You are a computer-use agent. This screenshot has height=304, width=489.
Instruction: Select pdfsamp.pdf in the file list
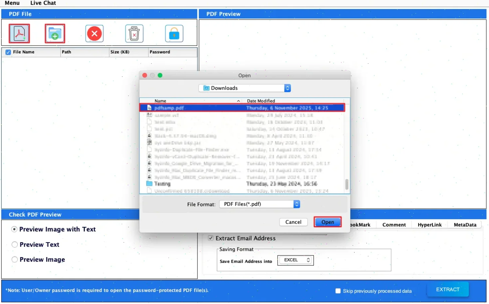[242, 108]
